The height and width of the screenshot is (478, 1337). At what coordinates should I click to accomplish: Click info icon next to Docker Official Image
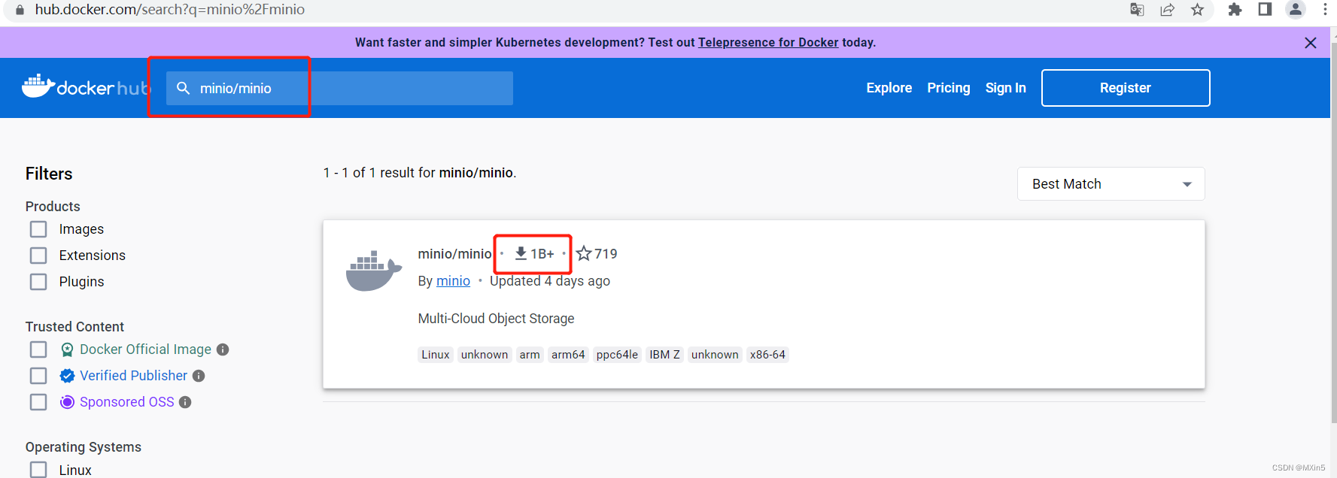click(x=223, y=349)
